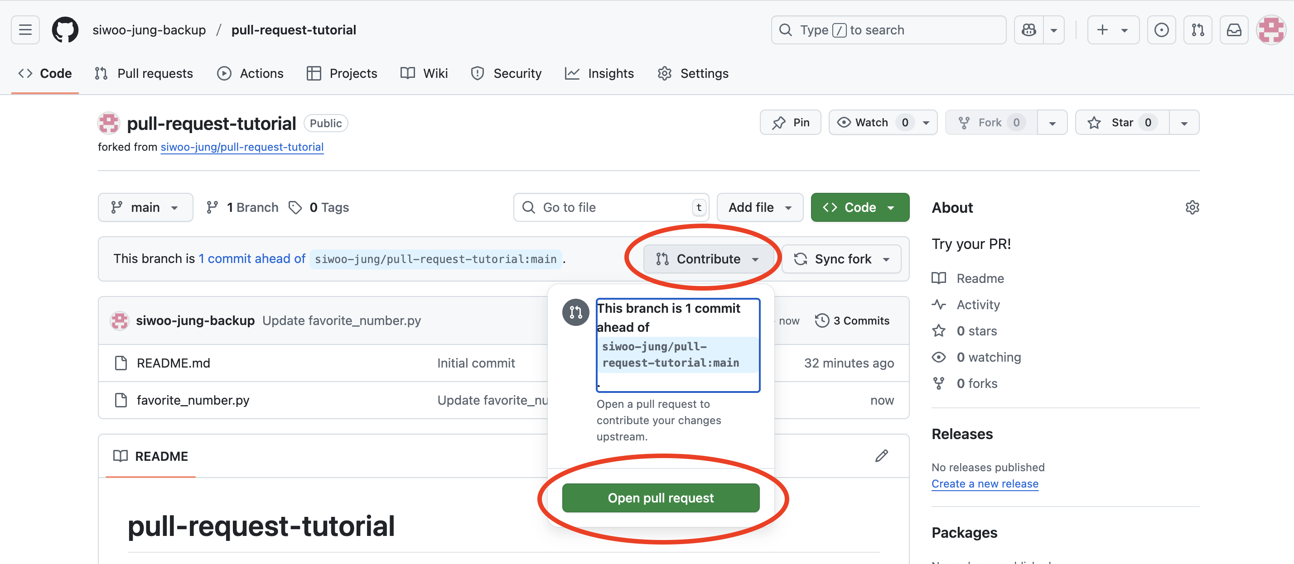The height and width of the screenshot is (564, 1294).
Task: Click the favorite_number.py file icon
Action: pos(121,400)
